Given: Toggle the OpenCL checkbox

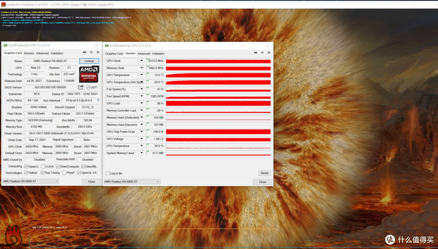Looking at the screenshot, I should [x=26, y=166].
